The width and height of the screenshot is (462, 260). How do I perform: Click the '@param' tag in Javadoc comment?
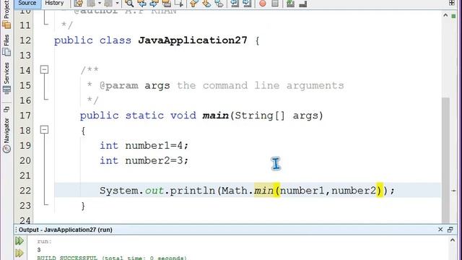(x=118, y=85)
